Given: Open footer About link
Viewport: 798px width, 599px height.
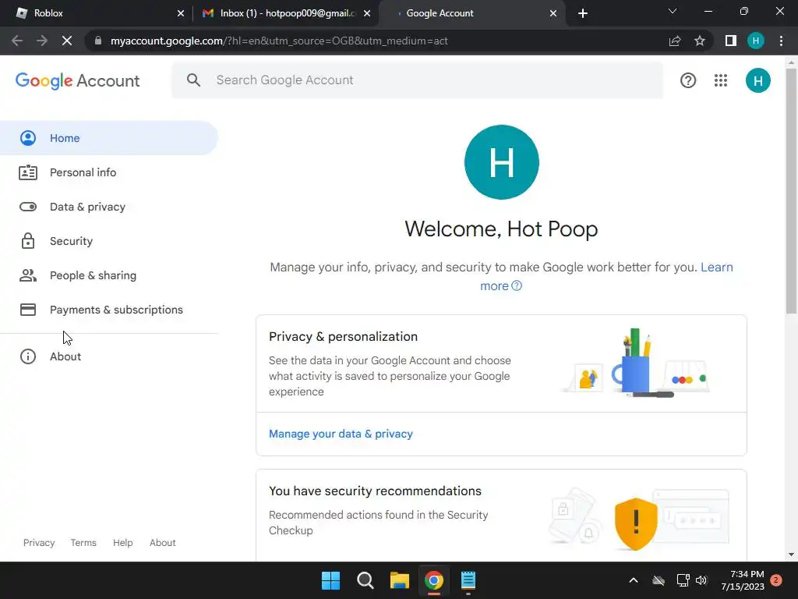Looking at the screenshot, I should tap(162, 543).
